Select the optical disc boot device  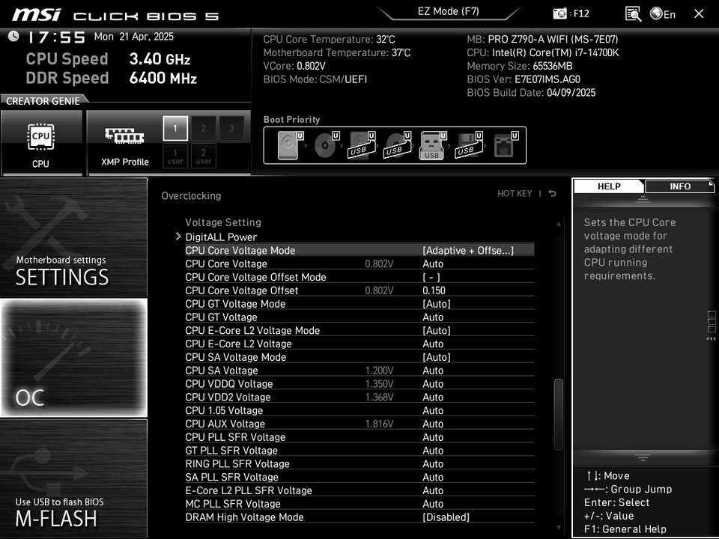327,145
